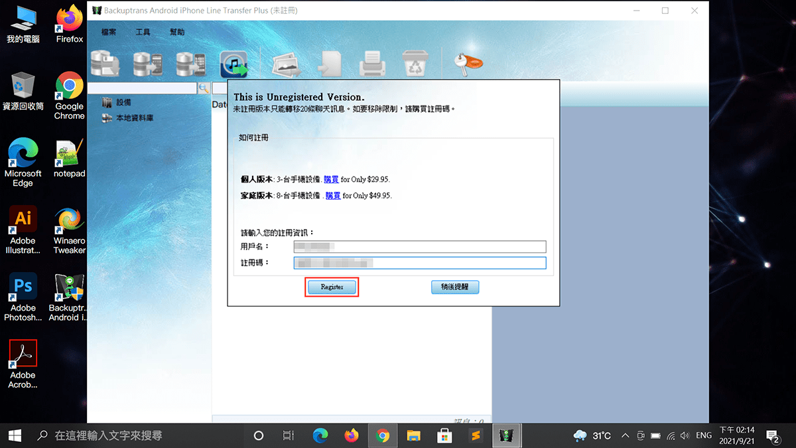Viewport: 796px width, 448px height.
Task: Click the recycle bin delete toolbar icon
Action: pyautogui.click(x=416, y=64)
